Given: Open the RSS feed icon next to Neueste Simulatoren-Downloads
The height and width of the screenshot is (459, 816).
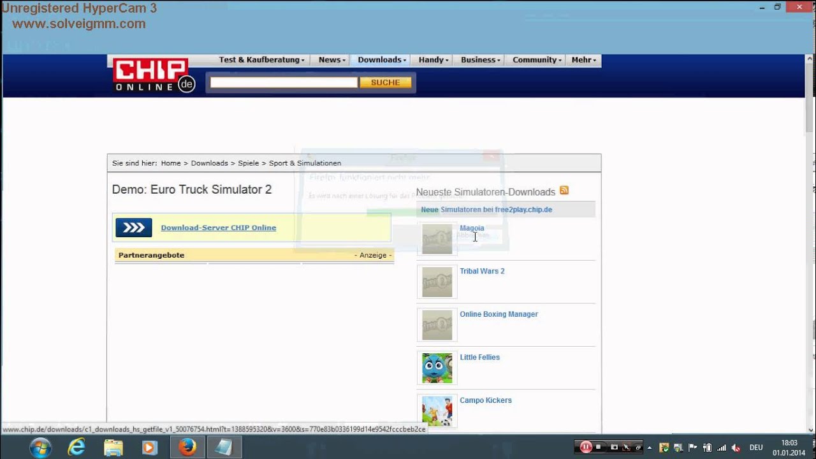Looking at the screenshot, I should [x=564, y=191].
